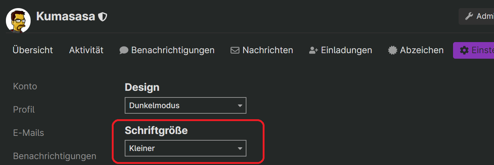Open E-Mails settings in sidebar

click(x=28, y=133)
